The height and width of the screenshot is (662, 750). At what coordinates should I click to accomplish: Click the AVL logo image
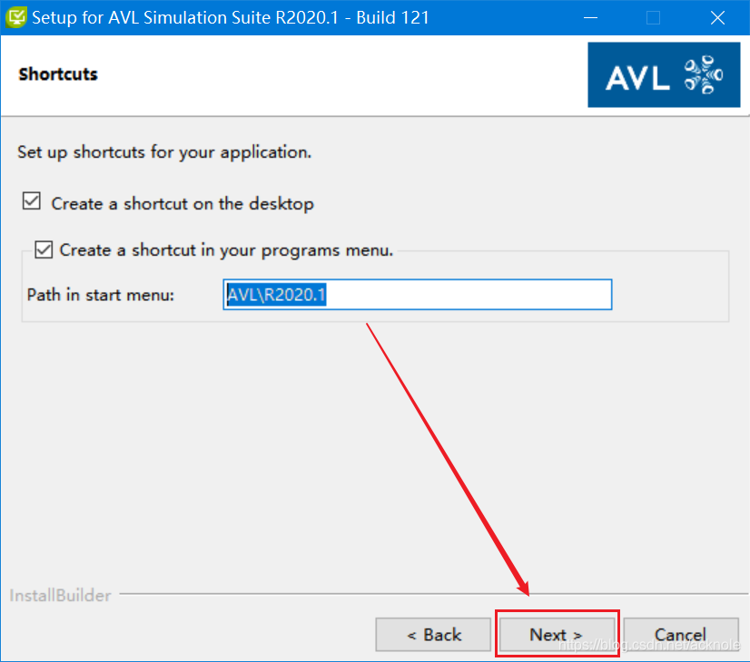tap(664, 75)
